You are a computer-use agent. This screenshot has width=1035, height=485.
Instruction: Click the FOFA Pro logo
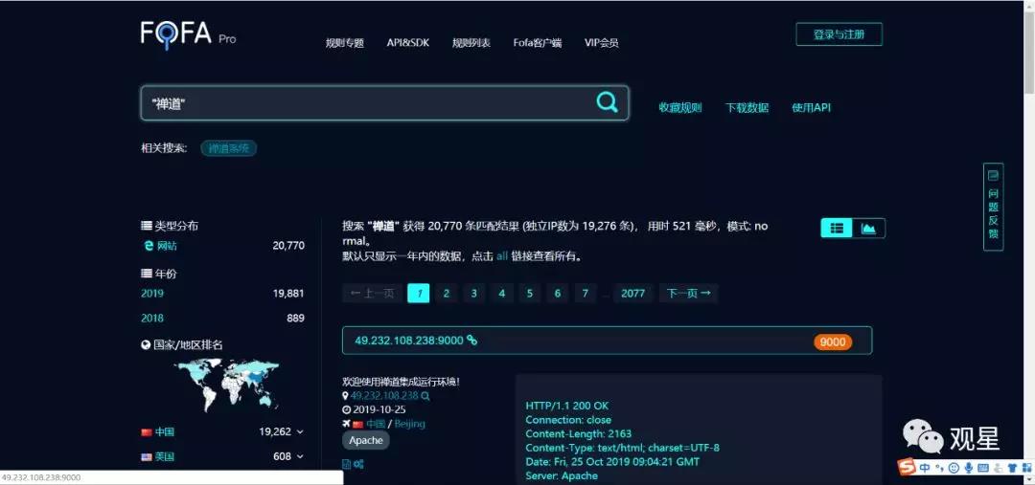188,35
